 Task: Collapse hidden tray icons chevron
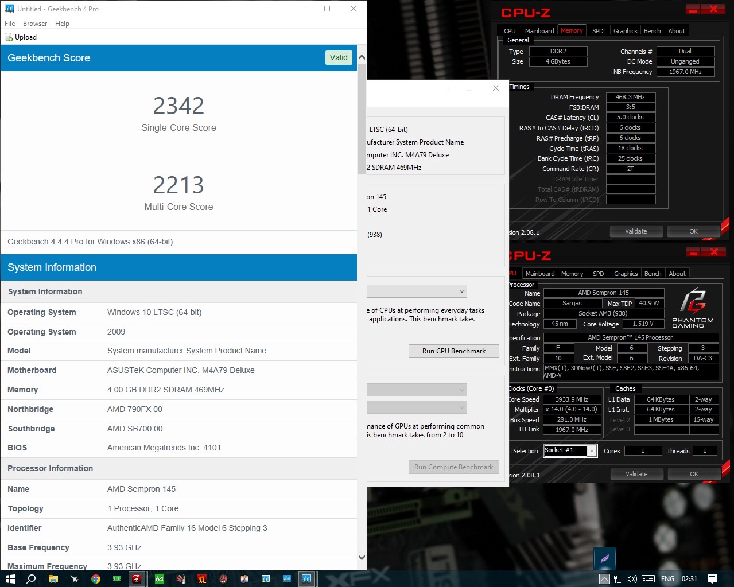click(604, 579)
